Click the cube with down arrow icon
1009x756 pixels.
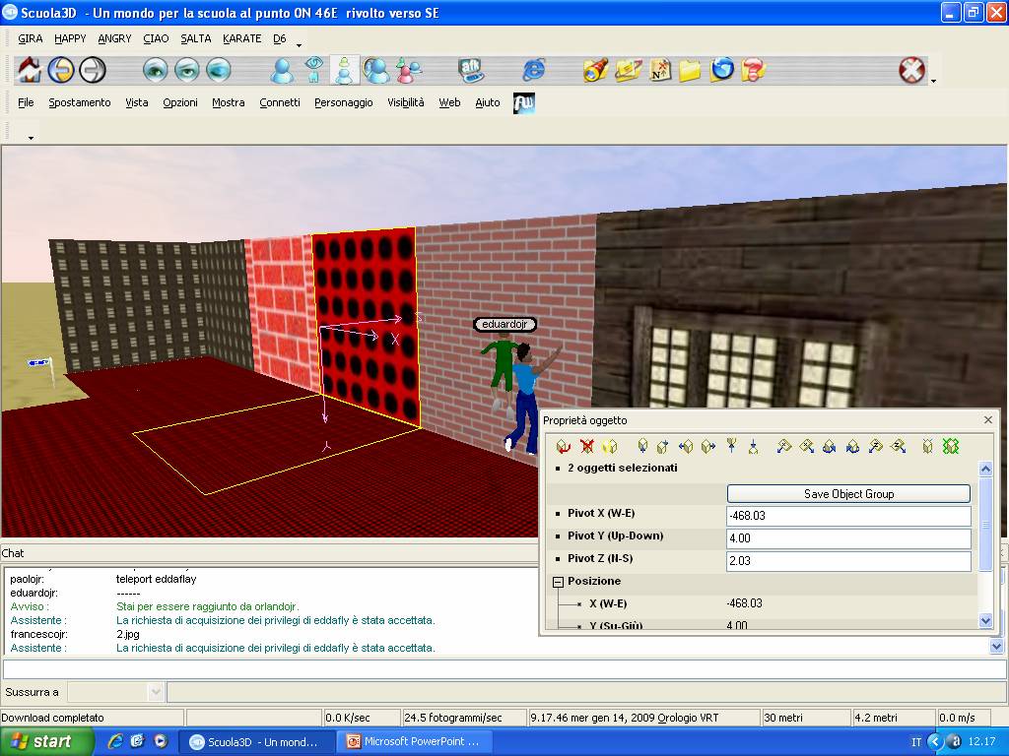click(642, 446)
